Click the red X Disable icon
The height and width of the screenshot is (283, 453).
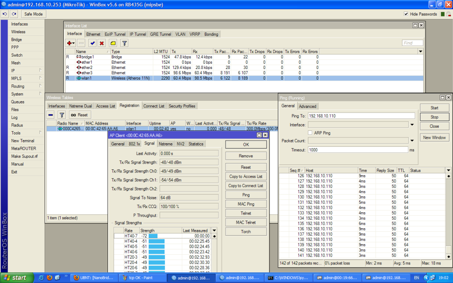point(102,43)
